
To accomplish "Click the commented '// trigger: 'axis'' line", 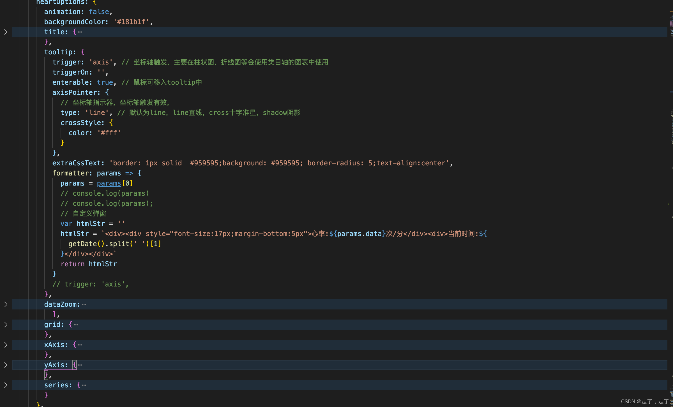I will [91, 284].
